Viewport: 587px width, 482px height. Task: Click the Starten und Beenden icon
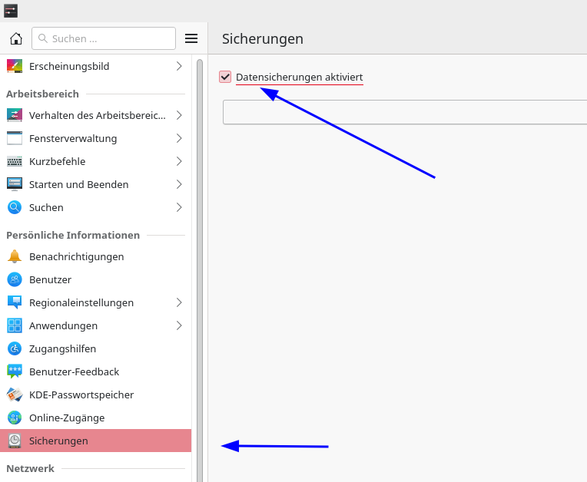tap(15, 184)
